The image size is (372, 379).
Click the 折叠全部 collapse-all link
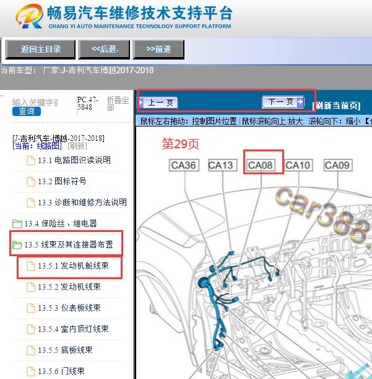tap(118, 104)
